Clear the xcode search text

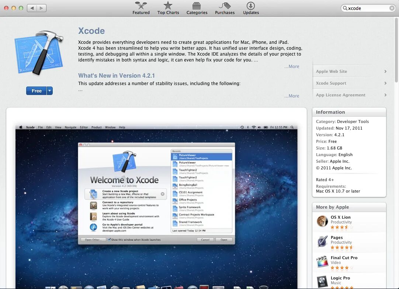[x=392, y=8]
